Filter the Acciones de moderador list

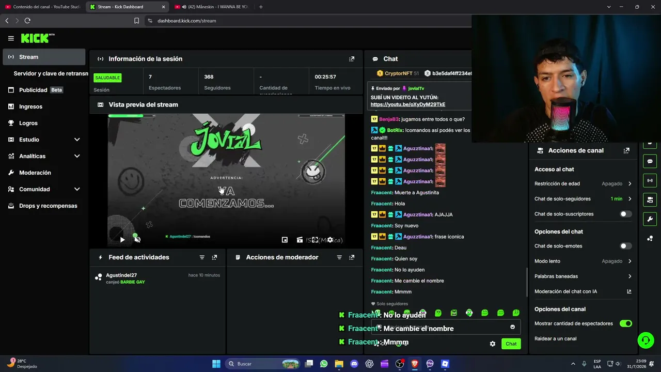(339, 257)
